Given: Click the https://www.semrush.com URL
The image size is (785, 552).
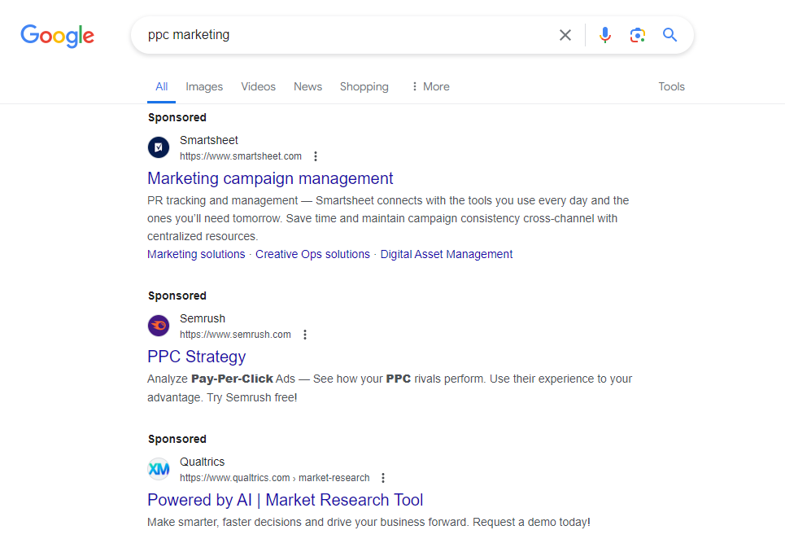Looking at the screenshot, I should 235,335.
